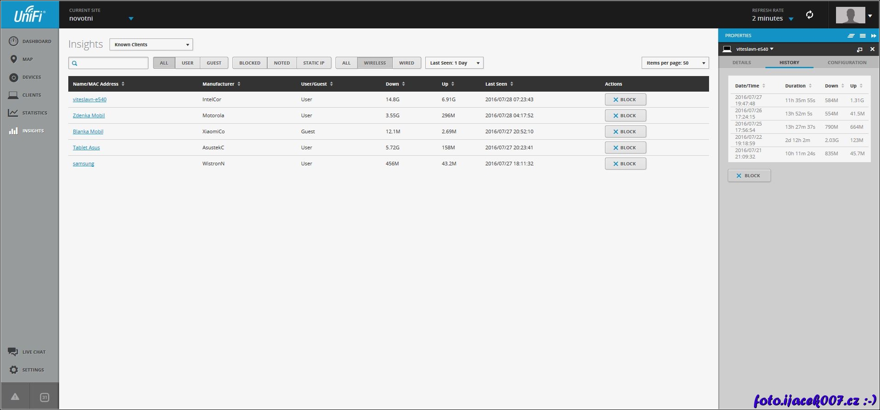Image resolution: width=880 pixels, height=410 pixels.
Task: Open Statistics chart icon in sidebar
Action: coord(13,113)
